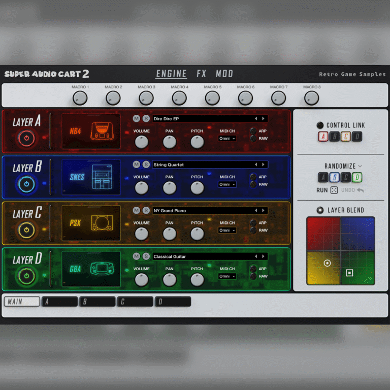This screenshot has height=390, width=390.
Task: Open the MOD page
Action: point(224,74)
